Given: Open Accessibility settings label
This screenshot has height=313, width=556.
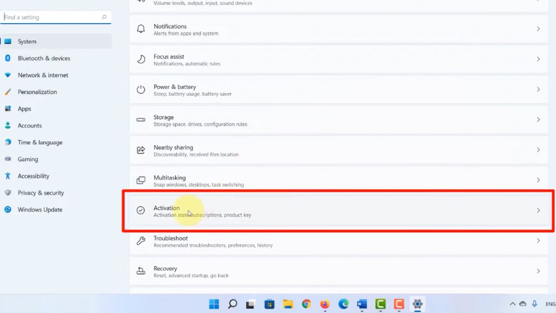Looking at the screenshot, I should [33, 176].
